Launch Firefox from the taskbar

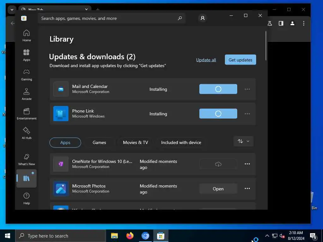130,236
